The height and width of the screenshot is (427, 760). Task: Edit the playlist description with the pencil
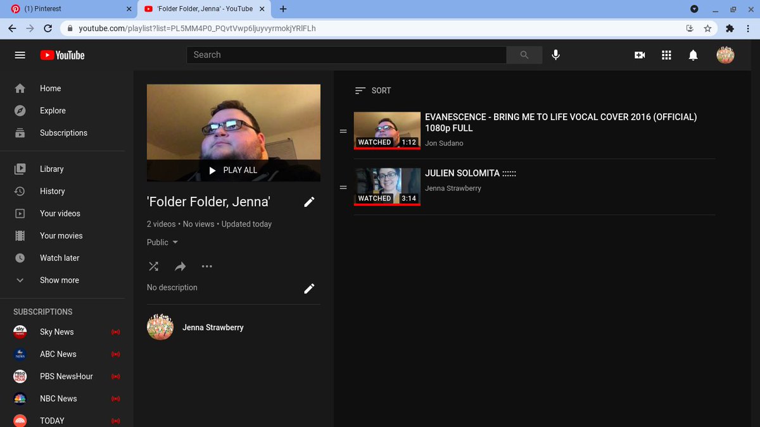(309, 288)
